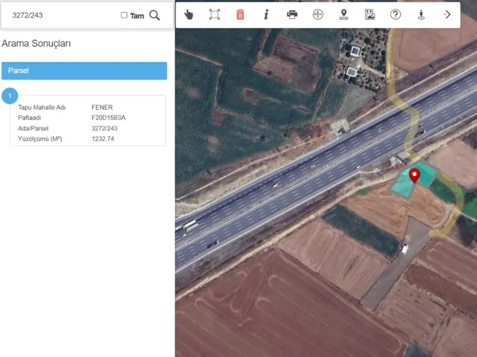Click the search field containing 3272/243
The width and height of the screenshot is (477, 357).
(64, 15)
